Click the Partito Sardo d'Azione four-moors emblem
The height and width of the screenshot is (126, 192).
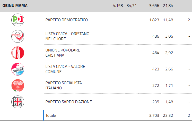[x=18, y=102]
